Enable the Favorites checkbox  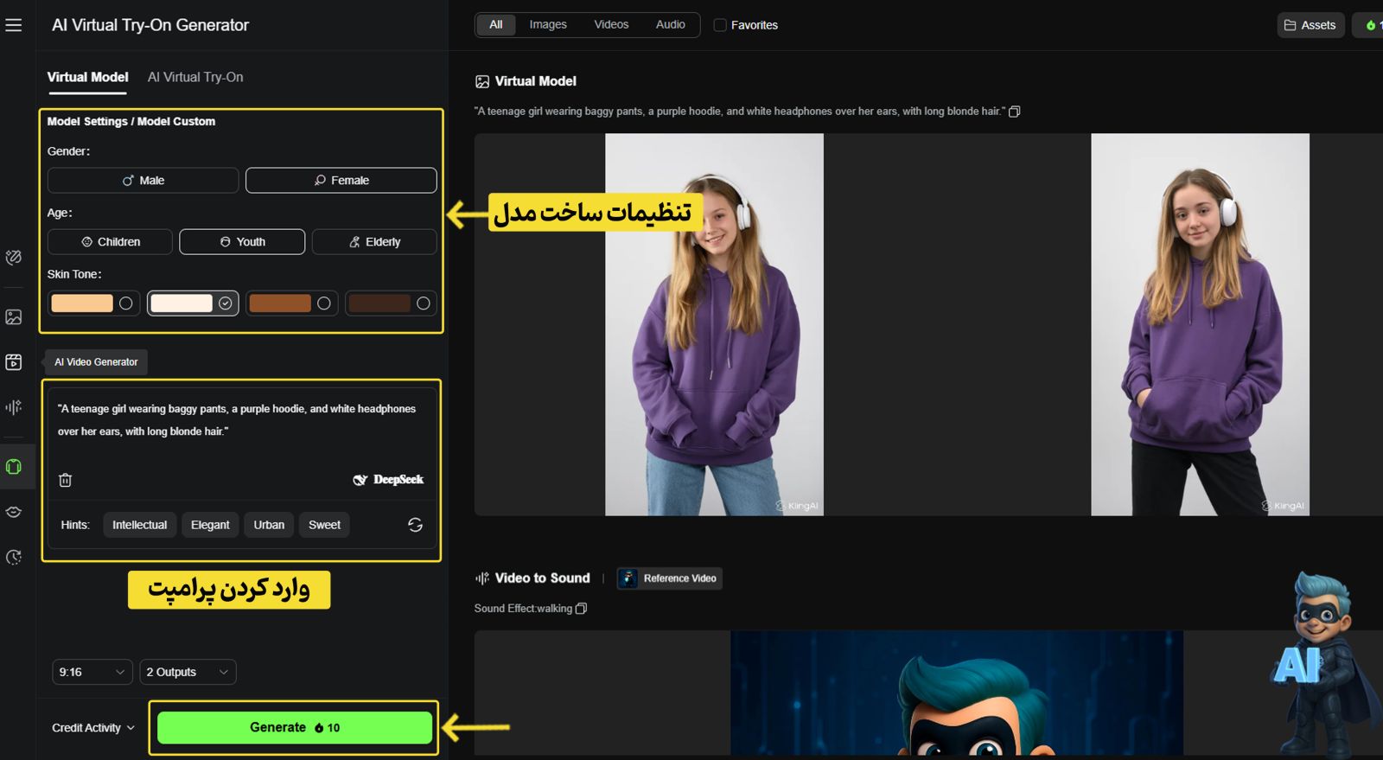(720, 25)
